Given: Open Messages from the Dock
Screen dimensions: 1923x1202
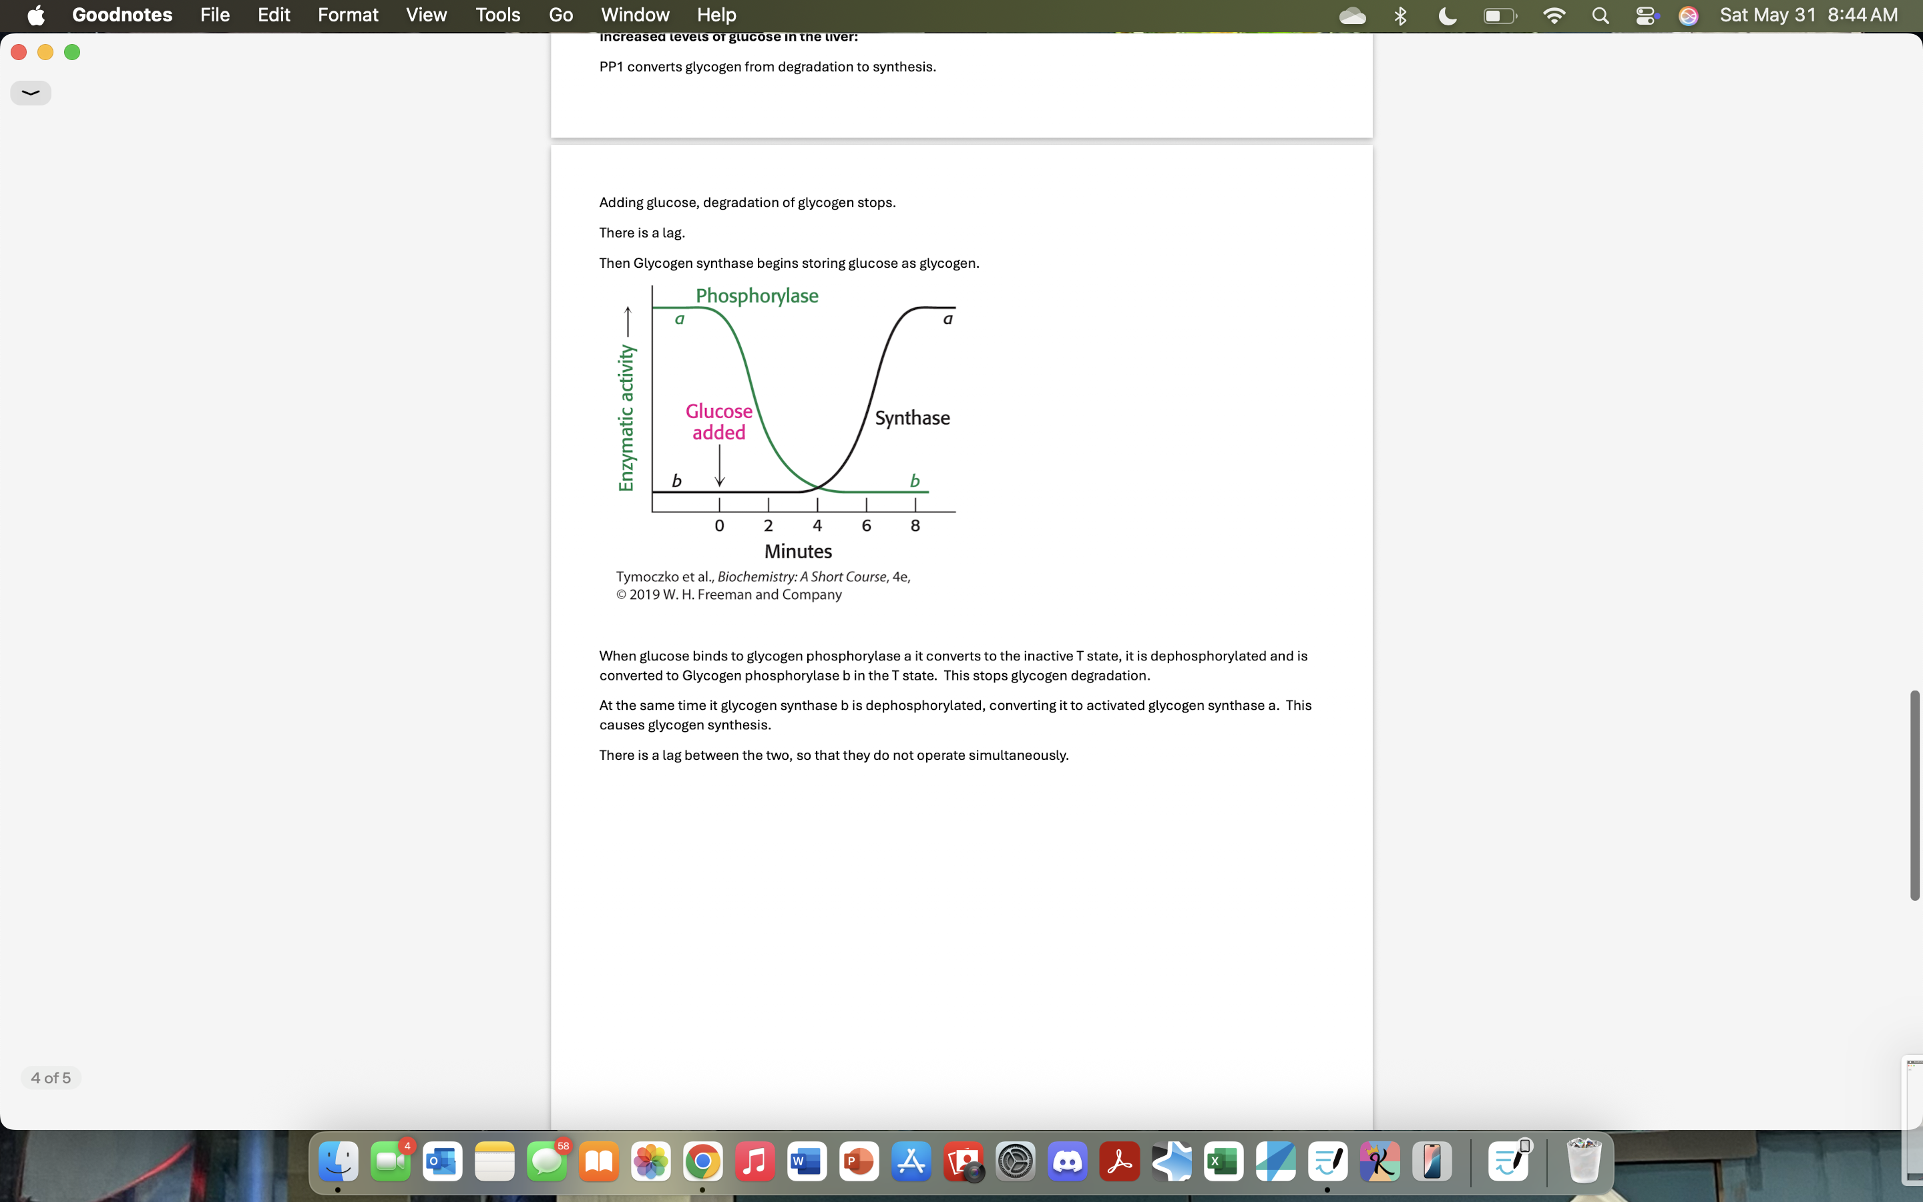Looking at the screenshot, I should pos(547,1161).
